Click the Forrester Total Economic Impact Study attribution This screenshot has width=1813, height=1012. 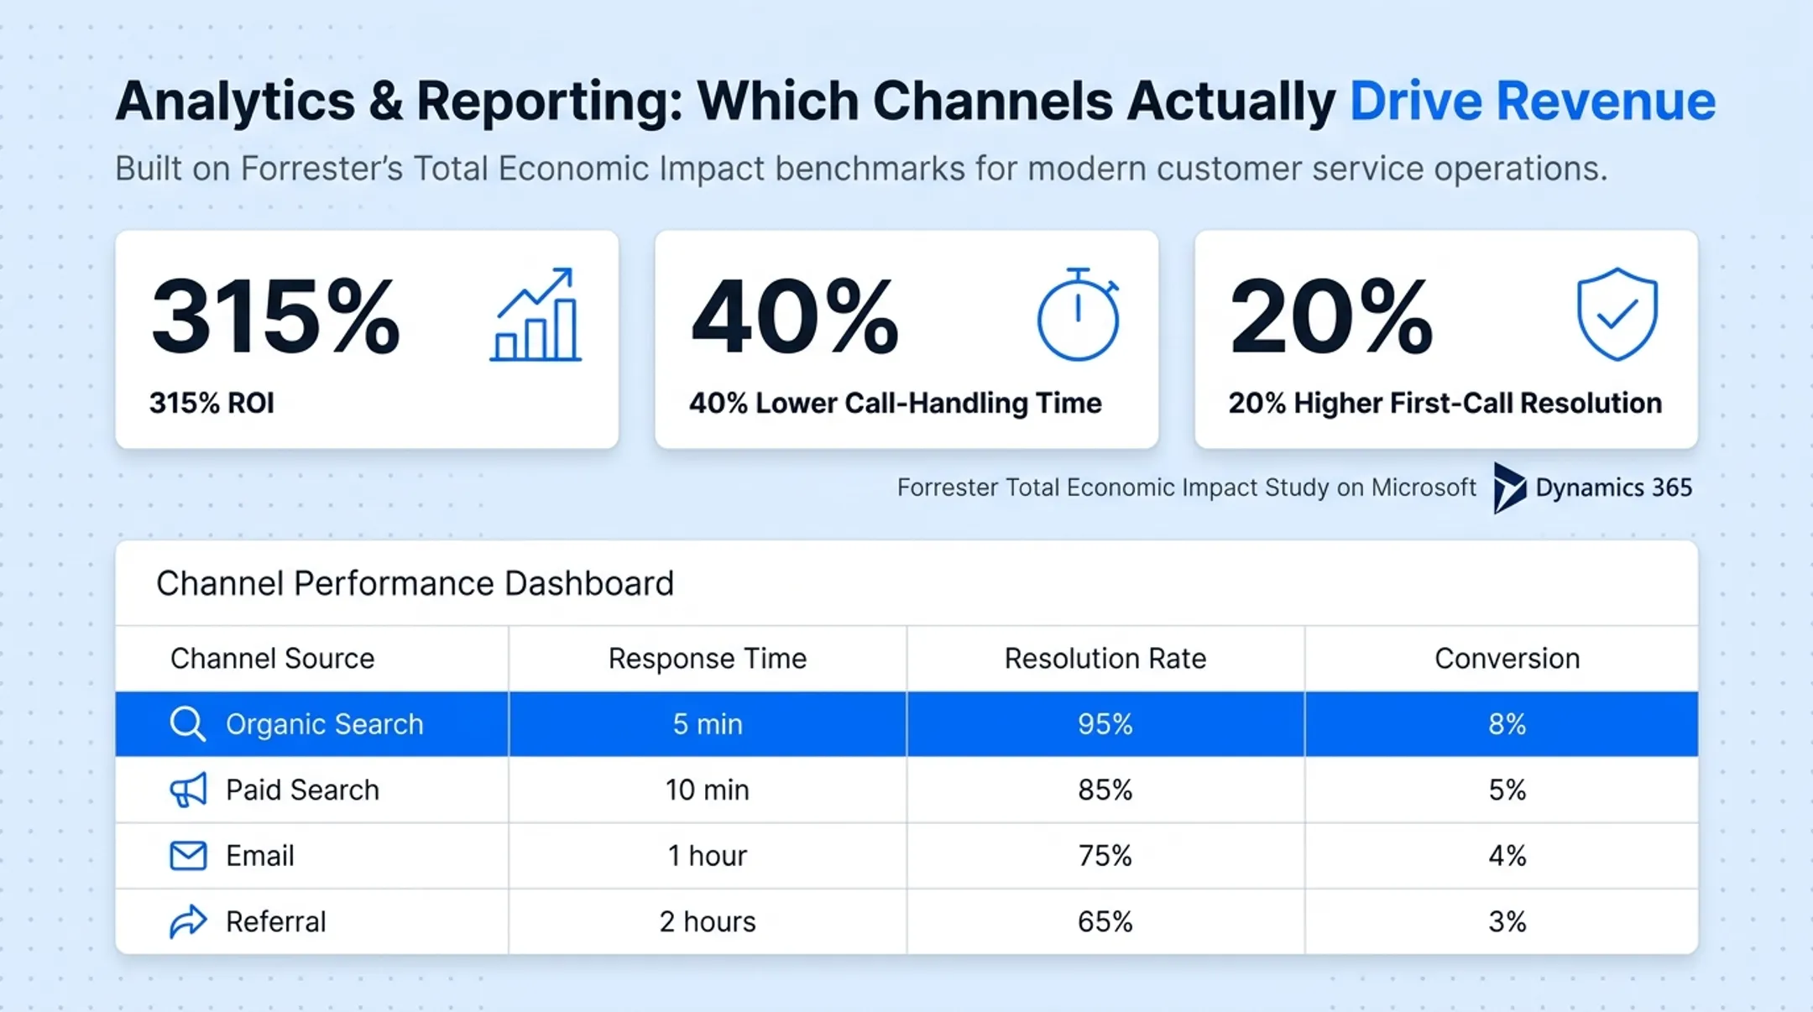(x=1186, y=488)
